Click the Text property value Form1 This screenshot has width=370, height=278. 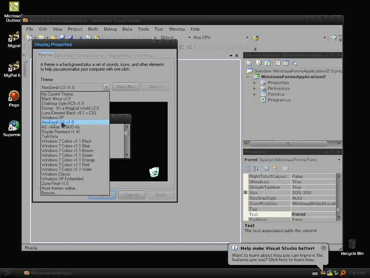(x=314, y=214)
